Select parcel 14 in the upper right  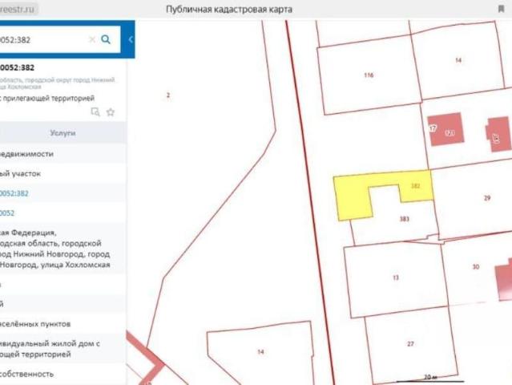pos(458,60)
